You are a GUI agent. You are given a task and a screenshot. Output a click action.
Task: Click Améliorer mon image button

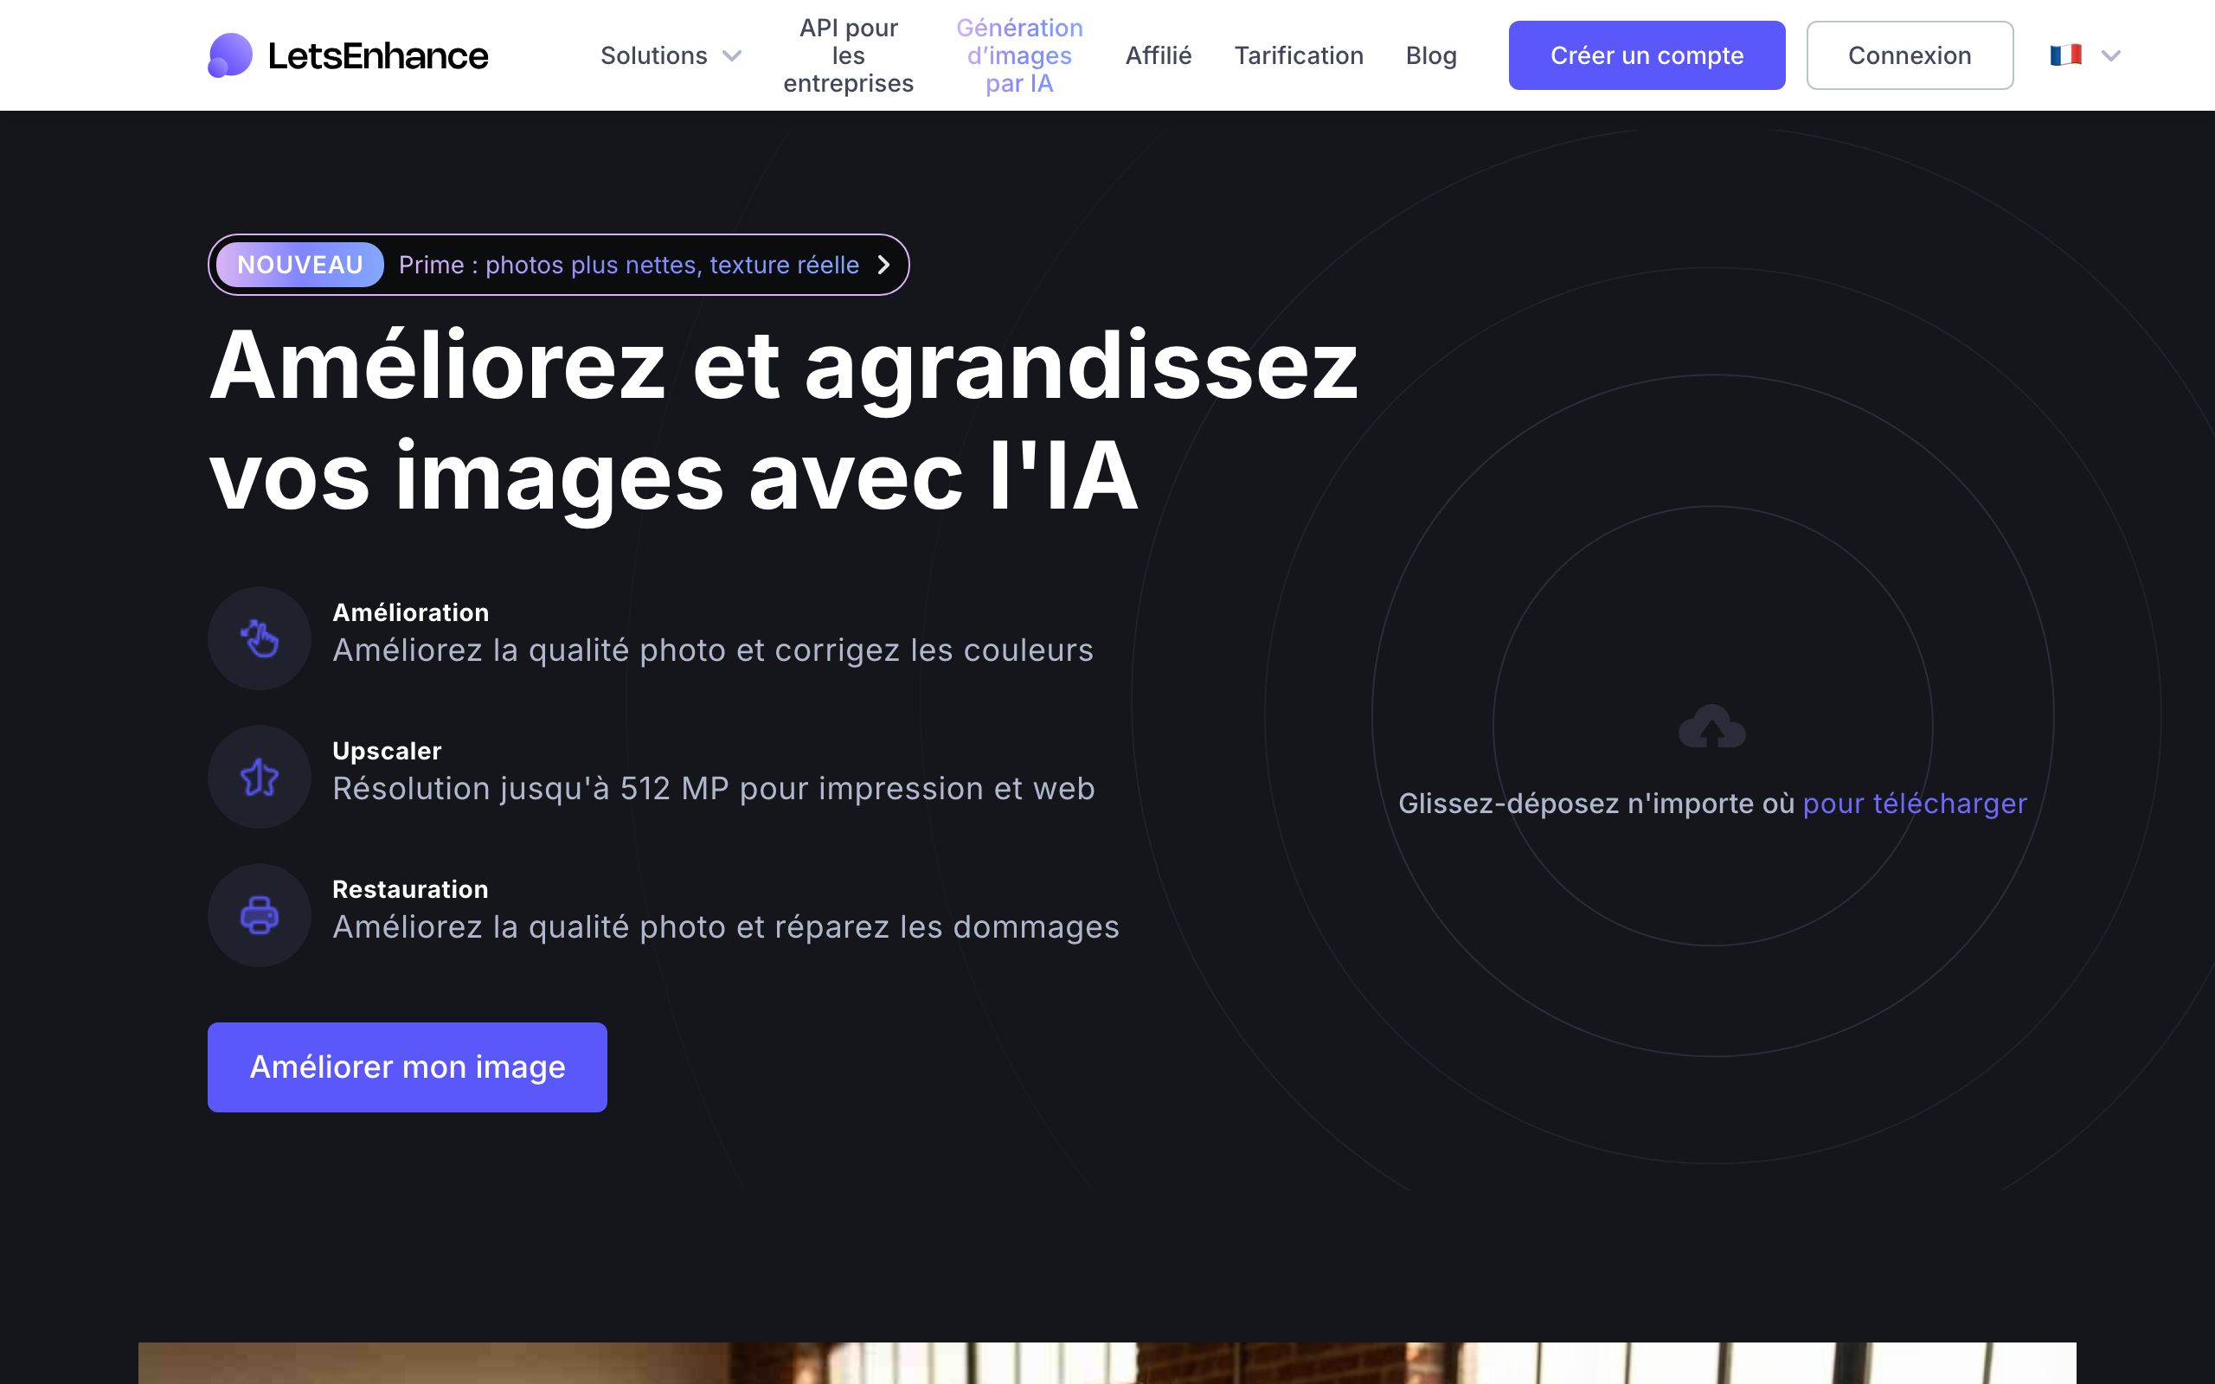point(408,1067)
